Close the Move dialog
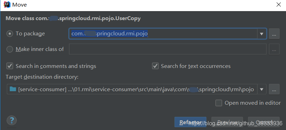This screenshot has height=130, width=286. (279, 5)
